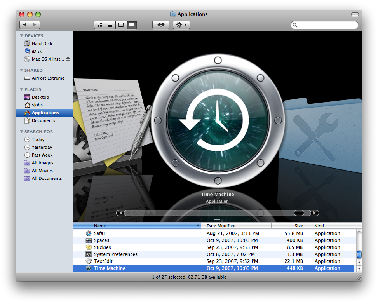Open the Action gear menu
Viewport: 378px width, 303px height.
click(181, 24)
